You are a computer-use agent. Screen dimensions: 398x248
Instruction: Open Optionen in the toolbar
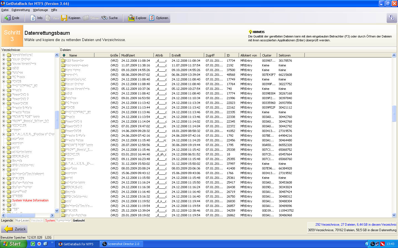[159, 18]
